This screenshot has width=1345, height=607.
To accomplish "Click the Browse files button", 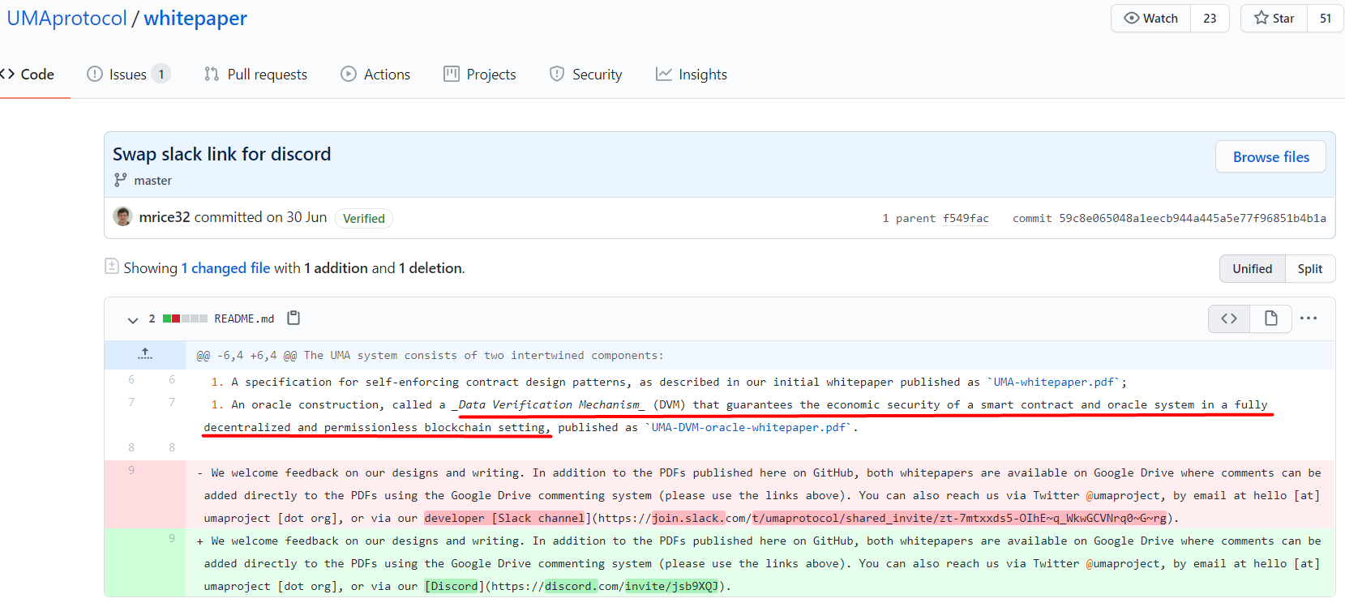I will coord(1270,157).
